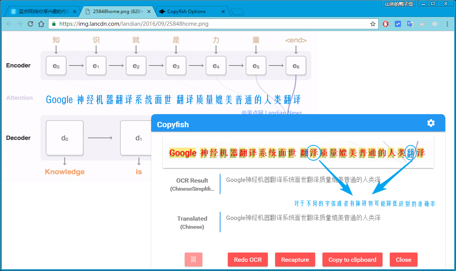Close the 25848home.png tab

click(x=149, y=12)
